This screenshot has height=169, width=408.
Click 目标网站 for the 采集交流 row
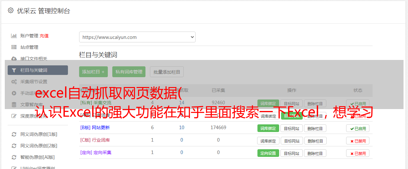[291, 104]
